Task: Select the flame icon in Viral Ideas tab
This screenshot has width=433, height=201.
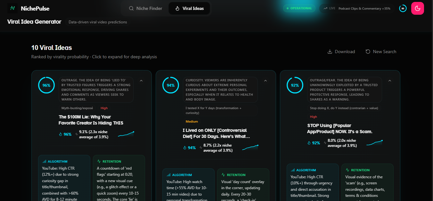Action: [x=177, y=8]
